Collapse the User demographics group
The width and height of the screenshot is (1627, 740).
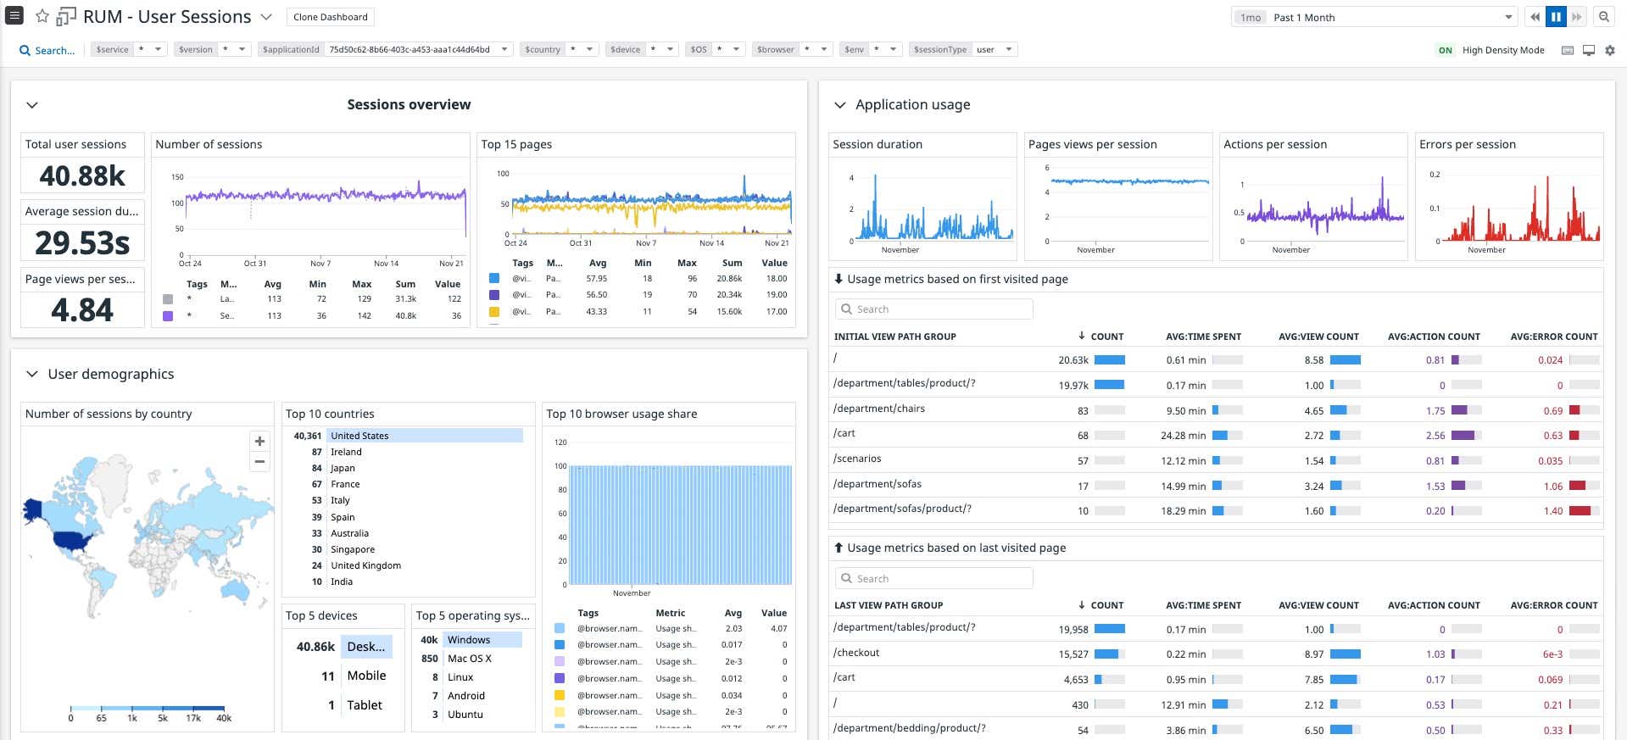(x=32, y=374)
